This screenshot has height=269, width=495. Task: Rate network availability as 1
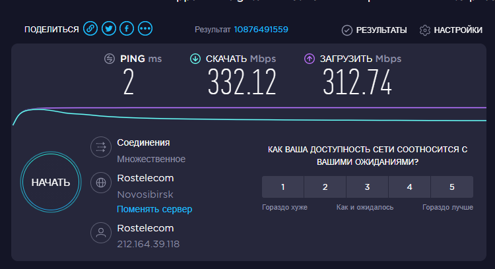(x=282, y=187)
